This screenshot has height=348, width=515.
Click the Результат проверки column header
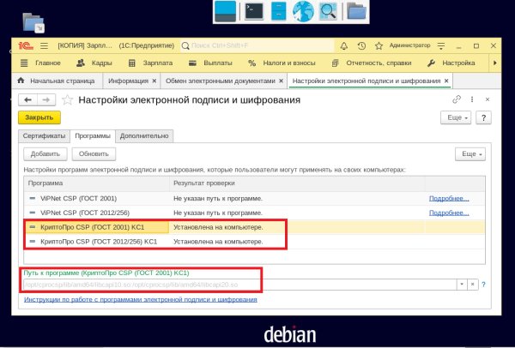point(297,183)
